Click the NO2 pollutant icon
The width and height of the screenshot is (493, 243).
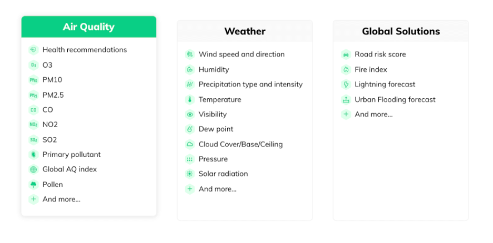point(33,124)
